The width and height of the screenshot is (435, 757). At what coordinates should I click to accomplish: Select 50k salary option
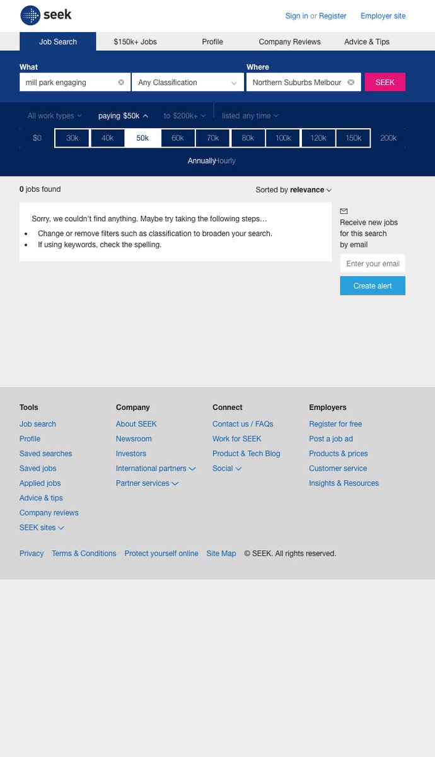coord(142,138)
